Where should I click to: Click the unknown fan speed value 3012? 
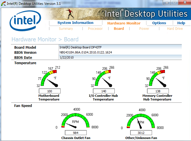141,133
